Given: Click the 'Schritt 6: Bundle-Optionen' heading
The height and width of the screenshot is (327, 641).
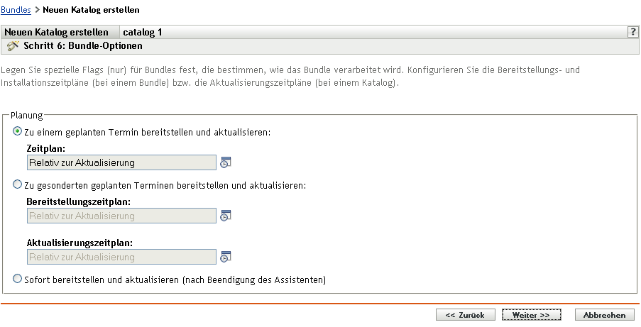Looking at the screenshot, I should [x=84, y=45].
